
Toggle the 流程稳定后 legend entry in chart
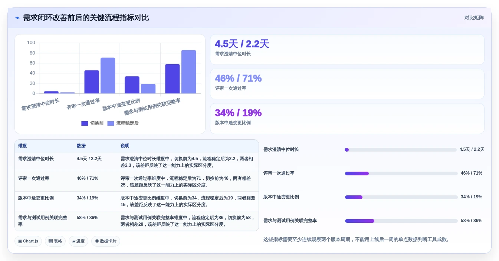click(123, 123)
